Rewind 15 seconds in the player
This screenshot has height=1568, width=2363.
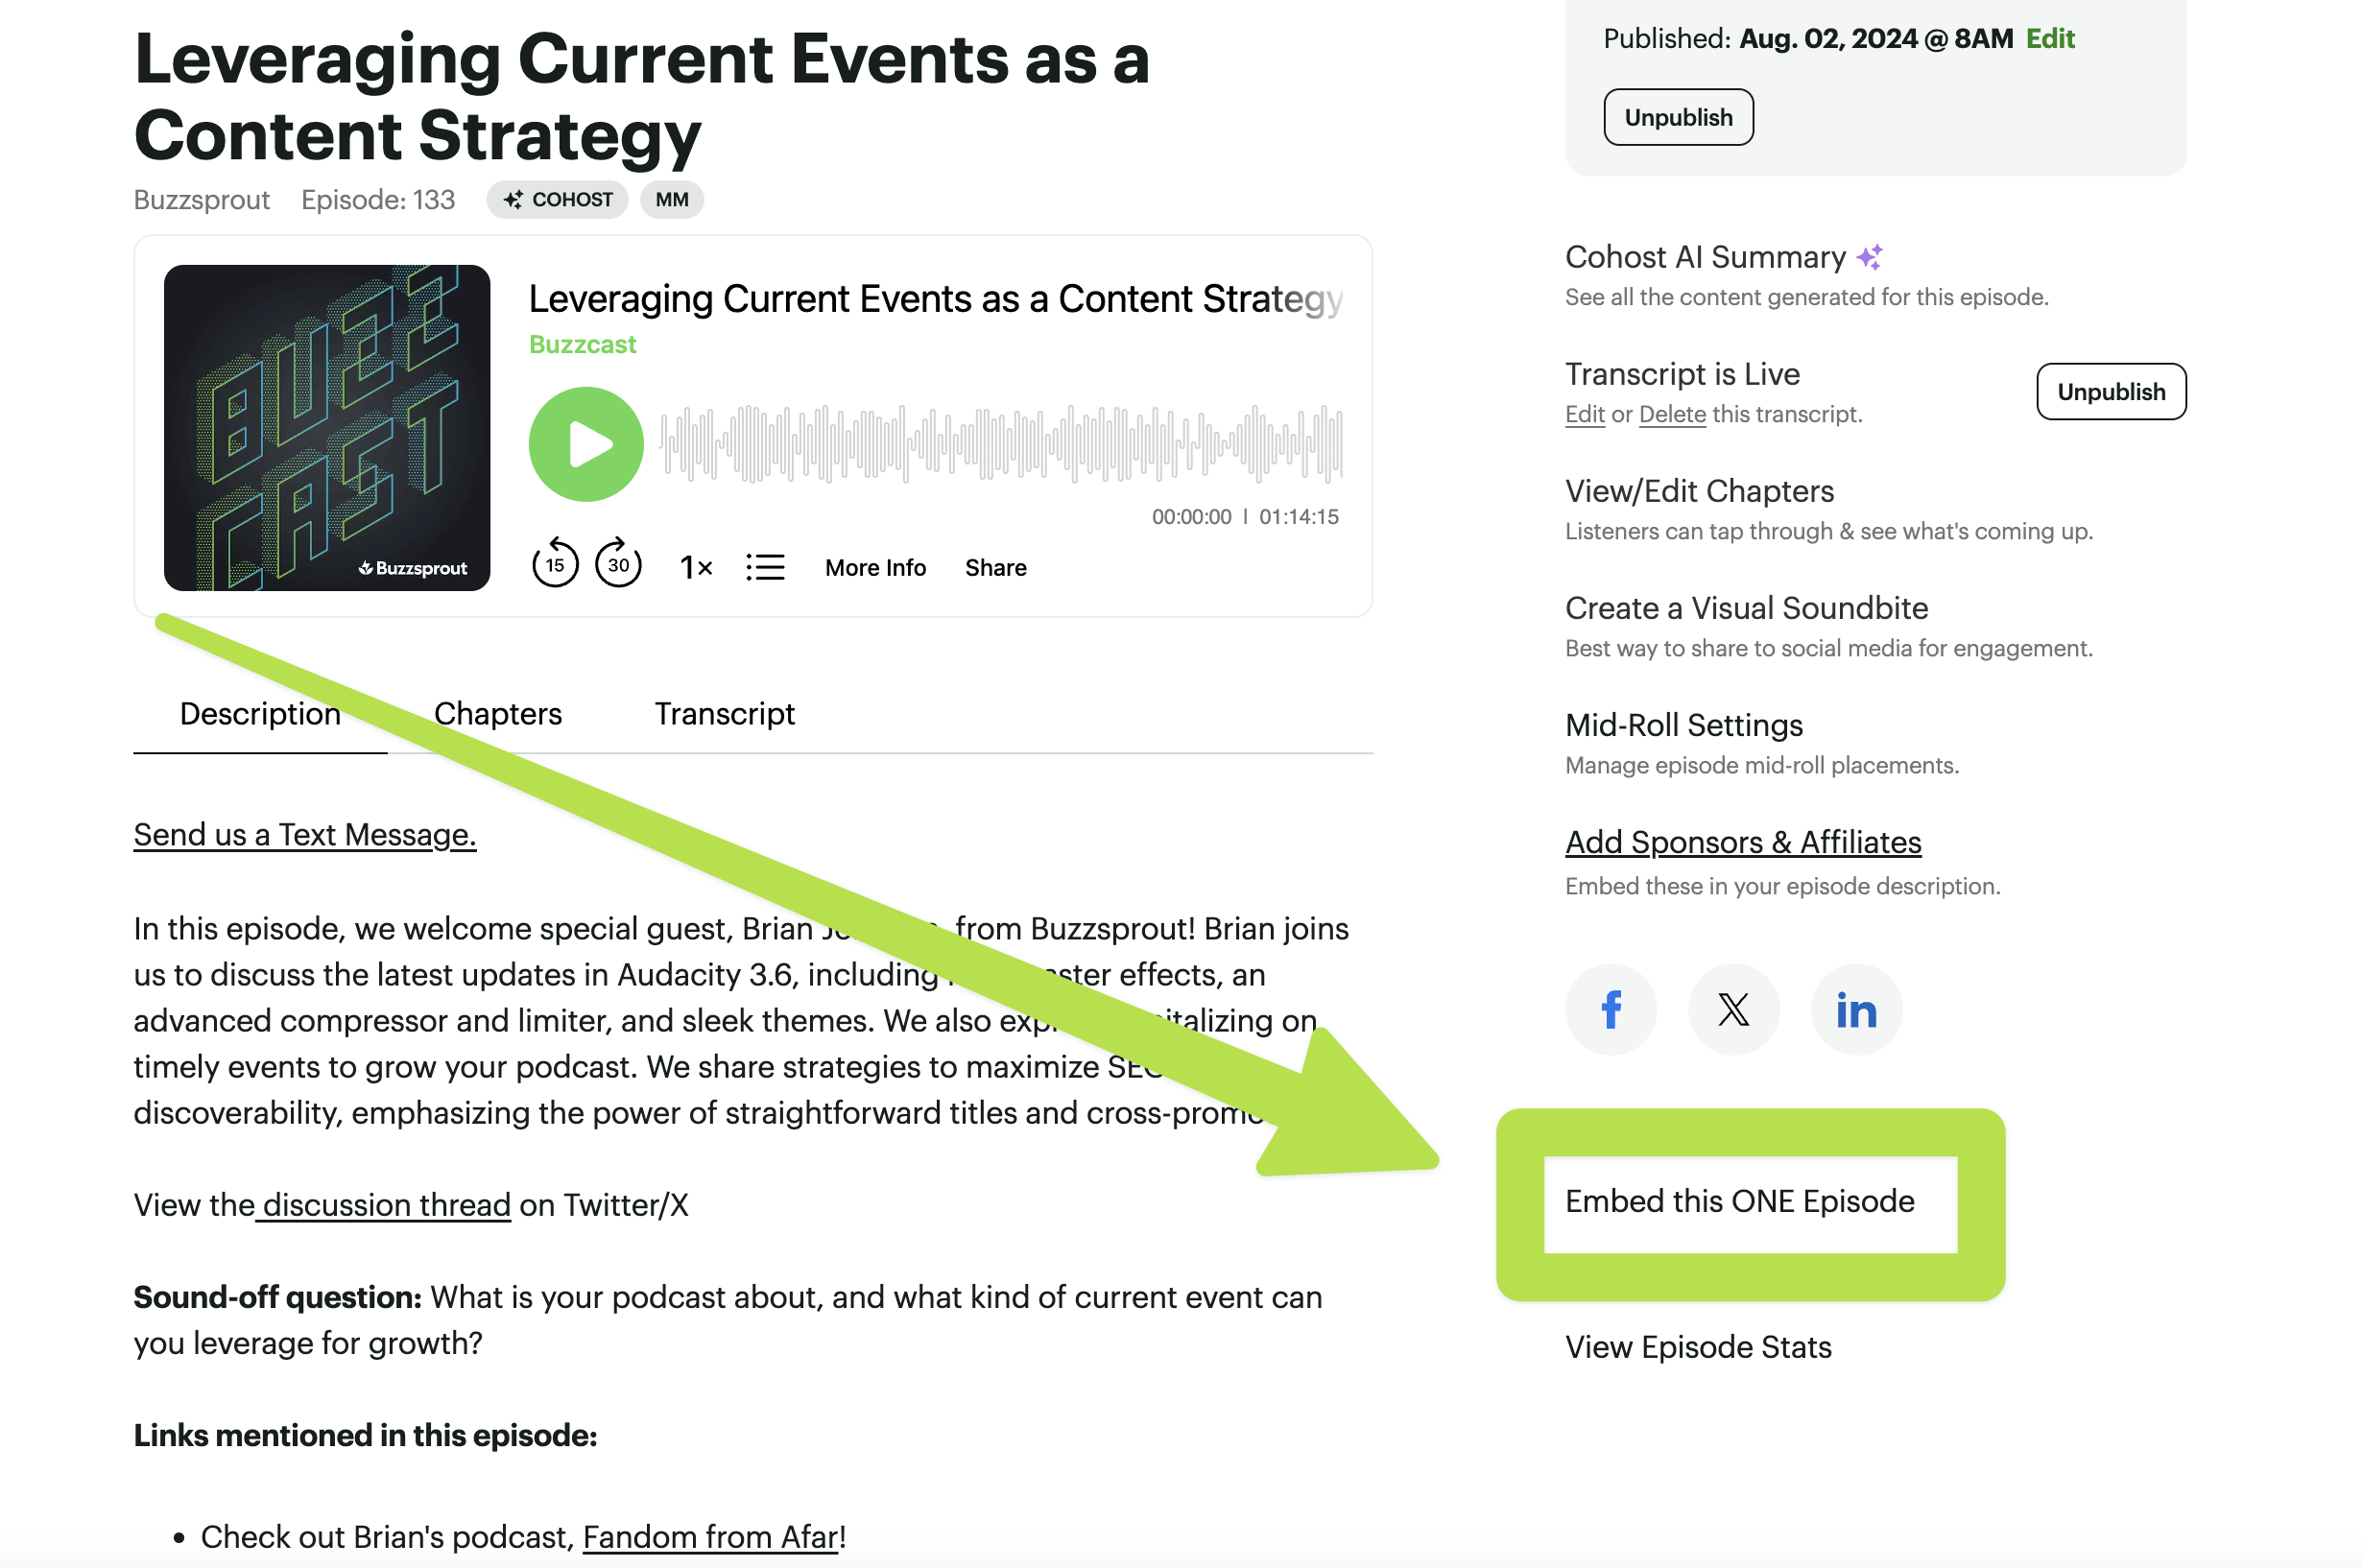point(554,565)
